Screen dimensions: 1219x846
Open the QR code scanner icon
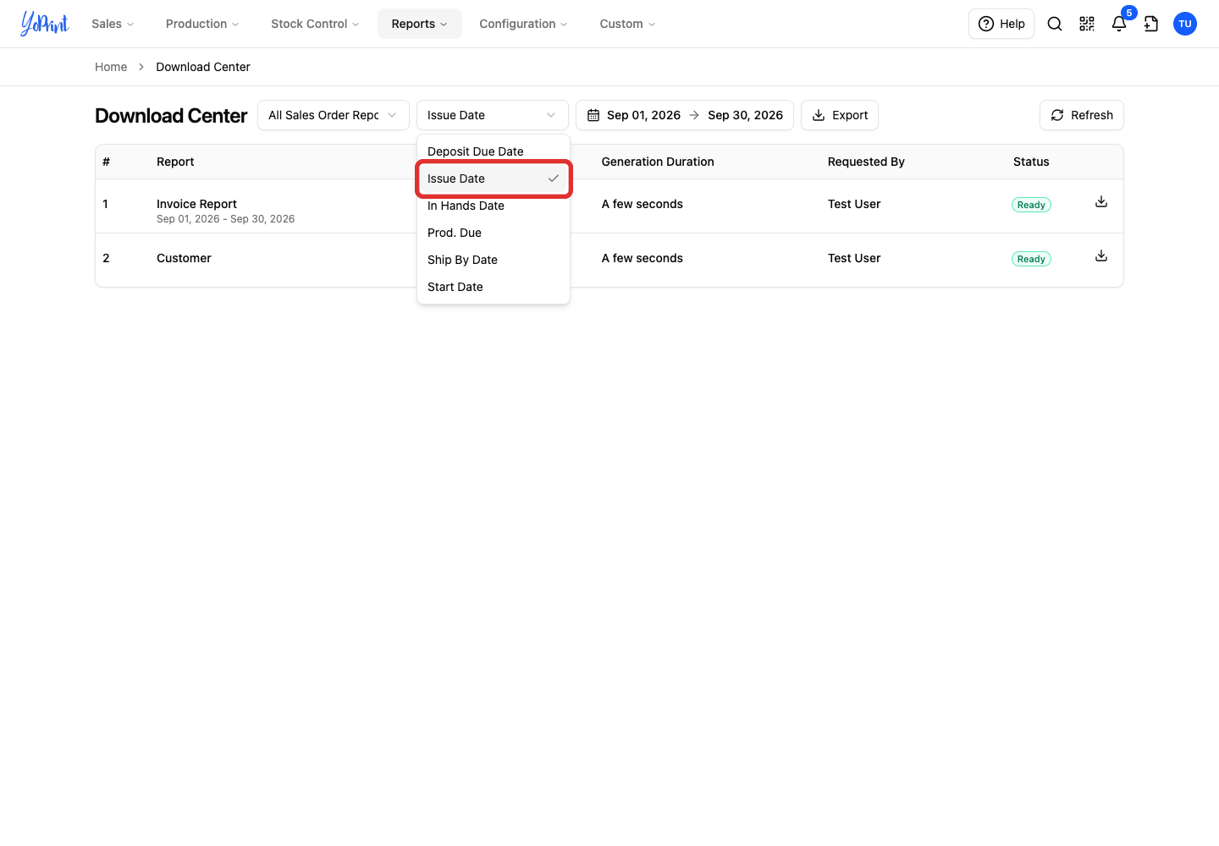pyautogui.click(x=1087, y=24)
